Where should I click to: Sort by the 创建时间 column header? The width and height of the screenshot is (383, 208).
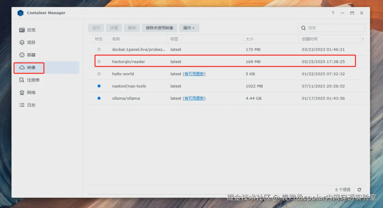[330, 39]
